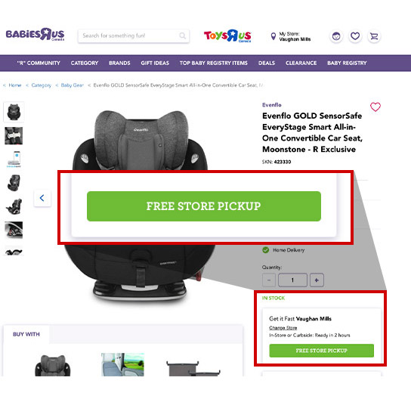Select the BUY WITH tab
411x396 pixels.
[x=26, y=334]
